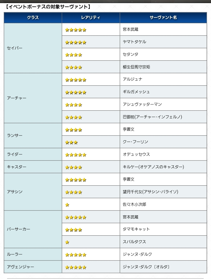Click the イベントボーナスの対象サーヴァント heading

(48, 7)
